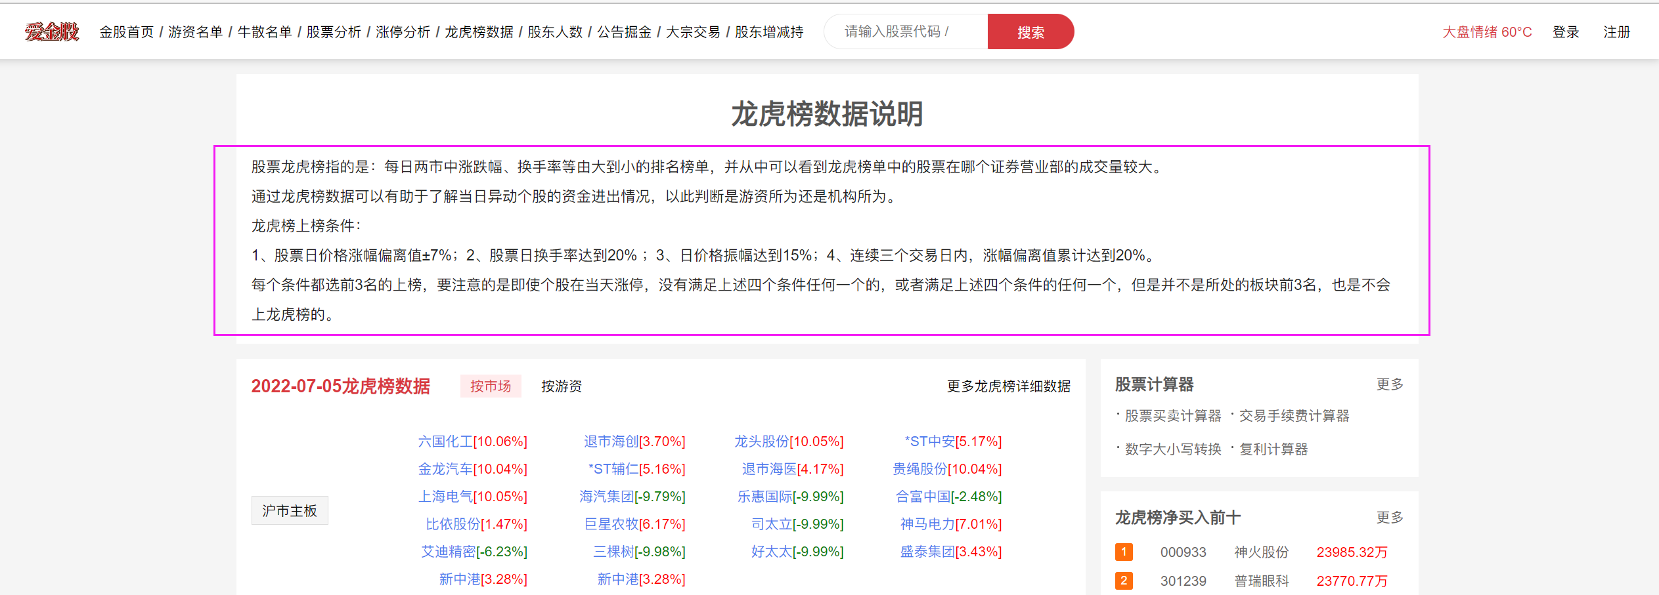Open stock 盛泰集团[3.43%]

coord(951,552)
